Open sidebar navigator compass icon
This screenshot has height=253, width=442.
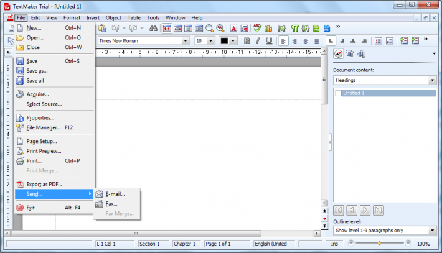click(x=338, y=53)
